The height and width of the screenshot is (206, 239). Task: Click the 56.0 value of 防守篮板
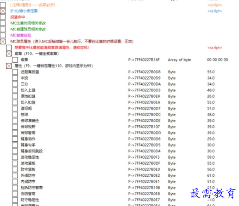(211, 169)
